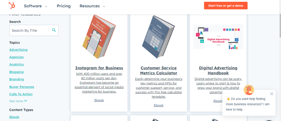
Task: Select the Buyer Personas topic
Action: 22,87
